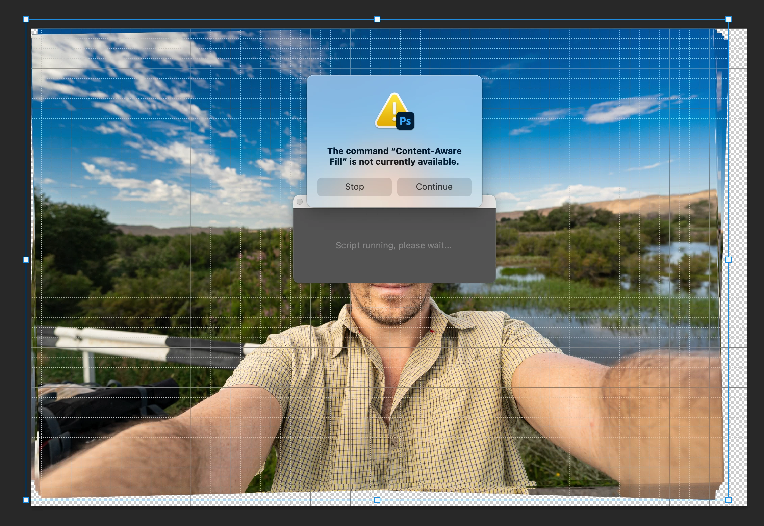
Task: Click the bottom-center transform handle
Action: point(377,500)
